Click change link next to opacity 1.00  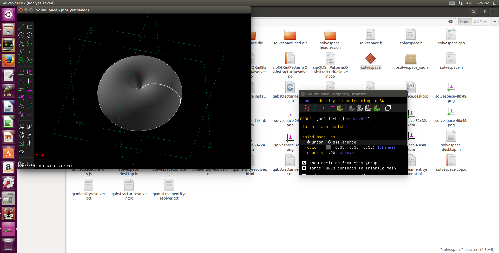coord(347,153)
